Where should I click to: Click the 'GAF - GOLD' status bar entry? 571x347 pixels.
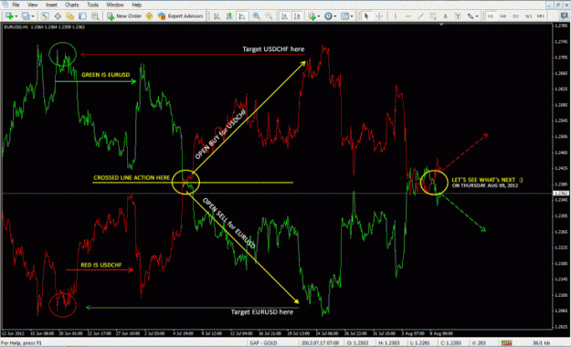[263, 342]
